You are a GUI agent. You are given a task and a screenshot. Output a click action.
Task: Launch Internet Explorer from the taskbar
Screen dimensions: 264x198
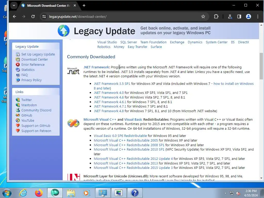[x=23, y=193]
